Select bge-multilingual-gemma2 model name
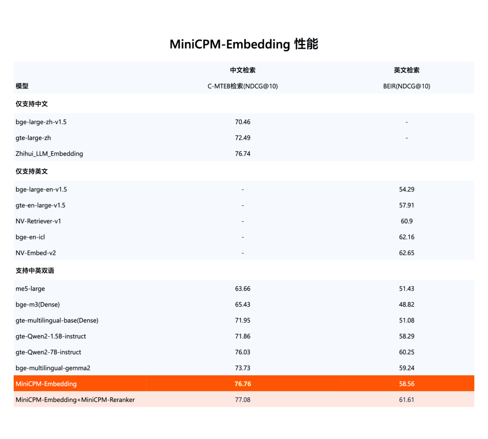 [x=53, y=368]
